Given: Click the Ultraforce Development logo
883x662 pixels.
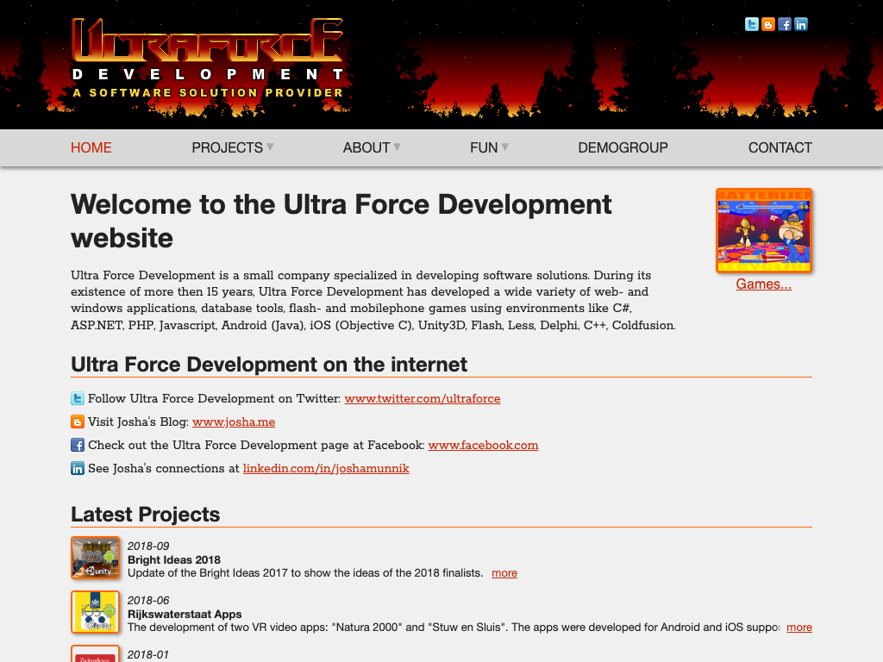Looking at the screenshot, I should tap(208, 59).
